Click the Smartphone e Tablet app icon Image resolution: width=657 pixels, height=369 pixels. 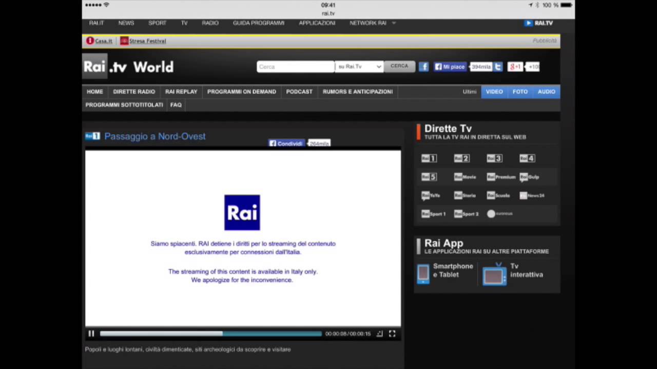pos(423,273)
